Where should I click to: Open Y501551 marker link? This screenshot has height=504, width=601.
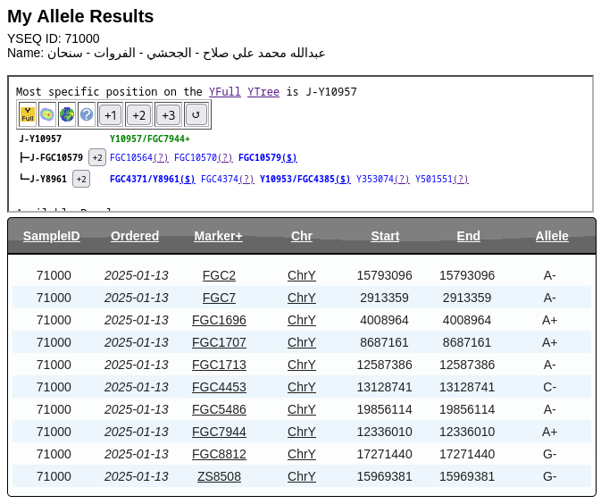(x=442, y=179)
